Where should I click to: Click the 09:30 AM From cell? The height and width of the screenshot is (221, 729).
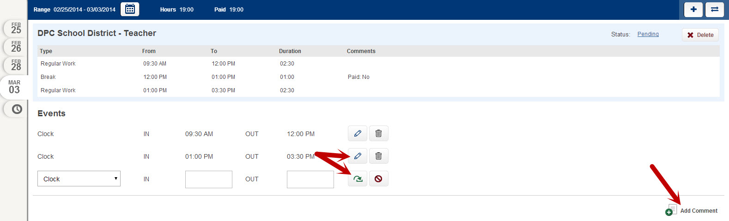point(155,64)
